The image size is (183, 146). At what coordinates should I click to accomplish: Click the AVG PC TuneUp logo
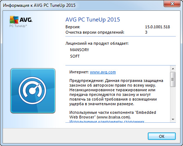[x=21, y=21]
